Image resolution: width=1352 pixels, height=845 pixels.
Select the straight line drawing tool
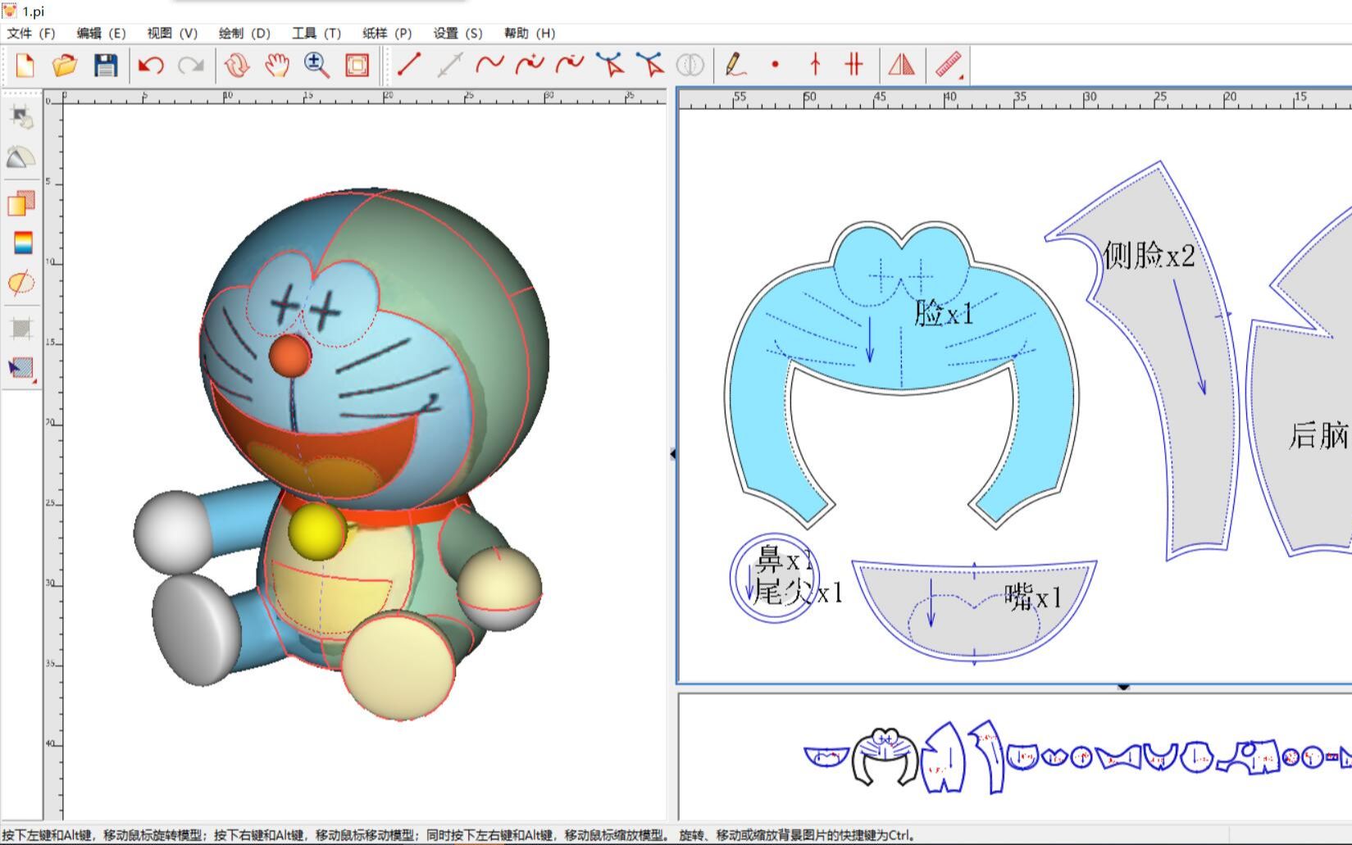click(x=409, y=65)
